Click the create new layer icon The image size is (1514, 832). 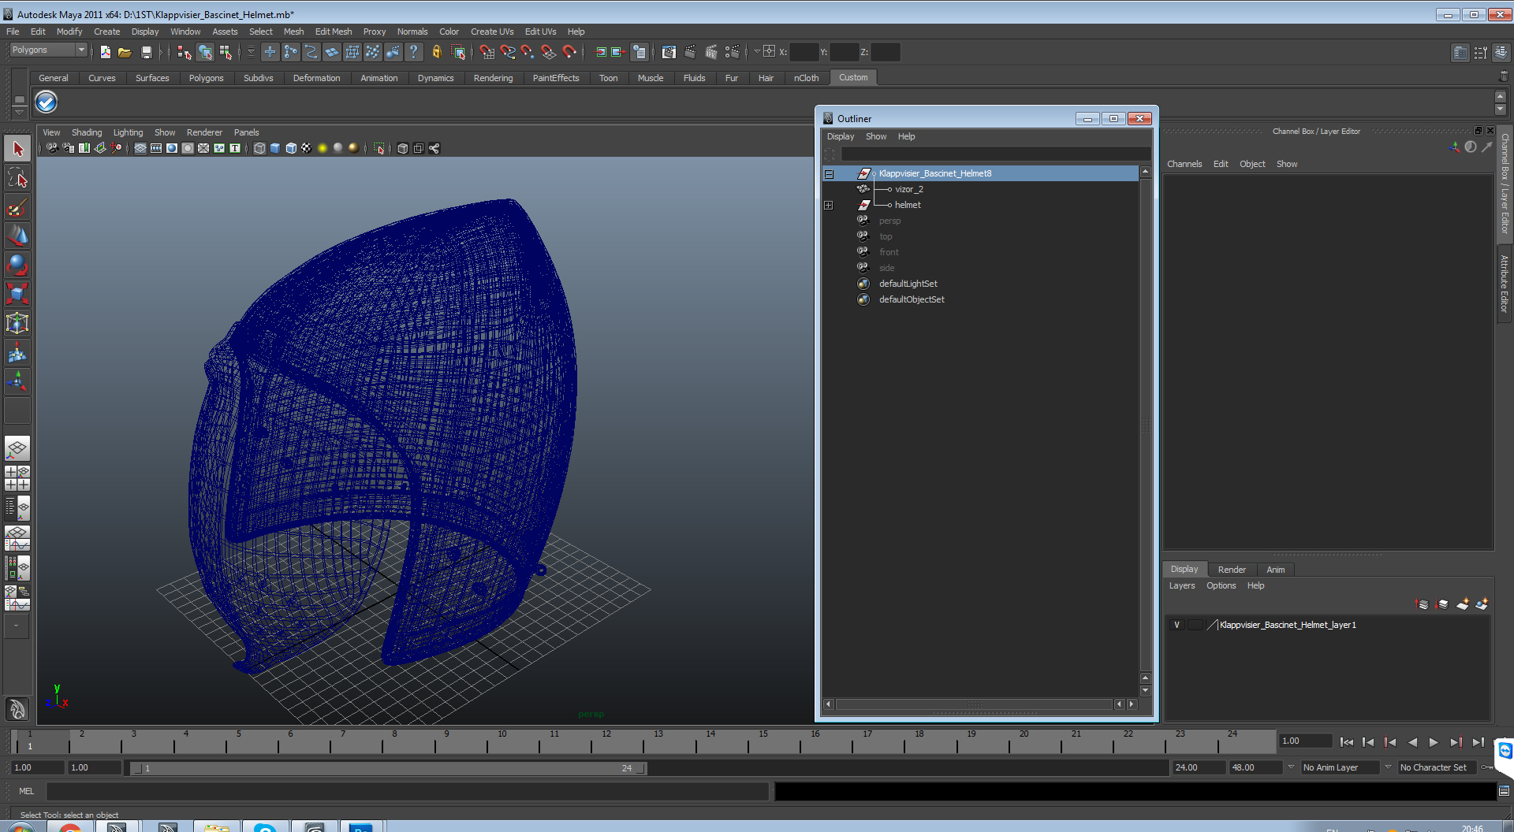(1462, 604)
